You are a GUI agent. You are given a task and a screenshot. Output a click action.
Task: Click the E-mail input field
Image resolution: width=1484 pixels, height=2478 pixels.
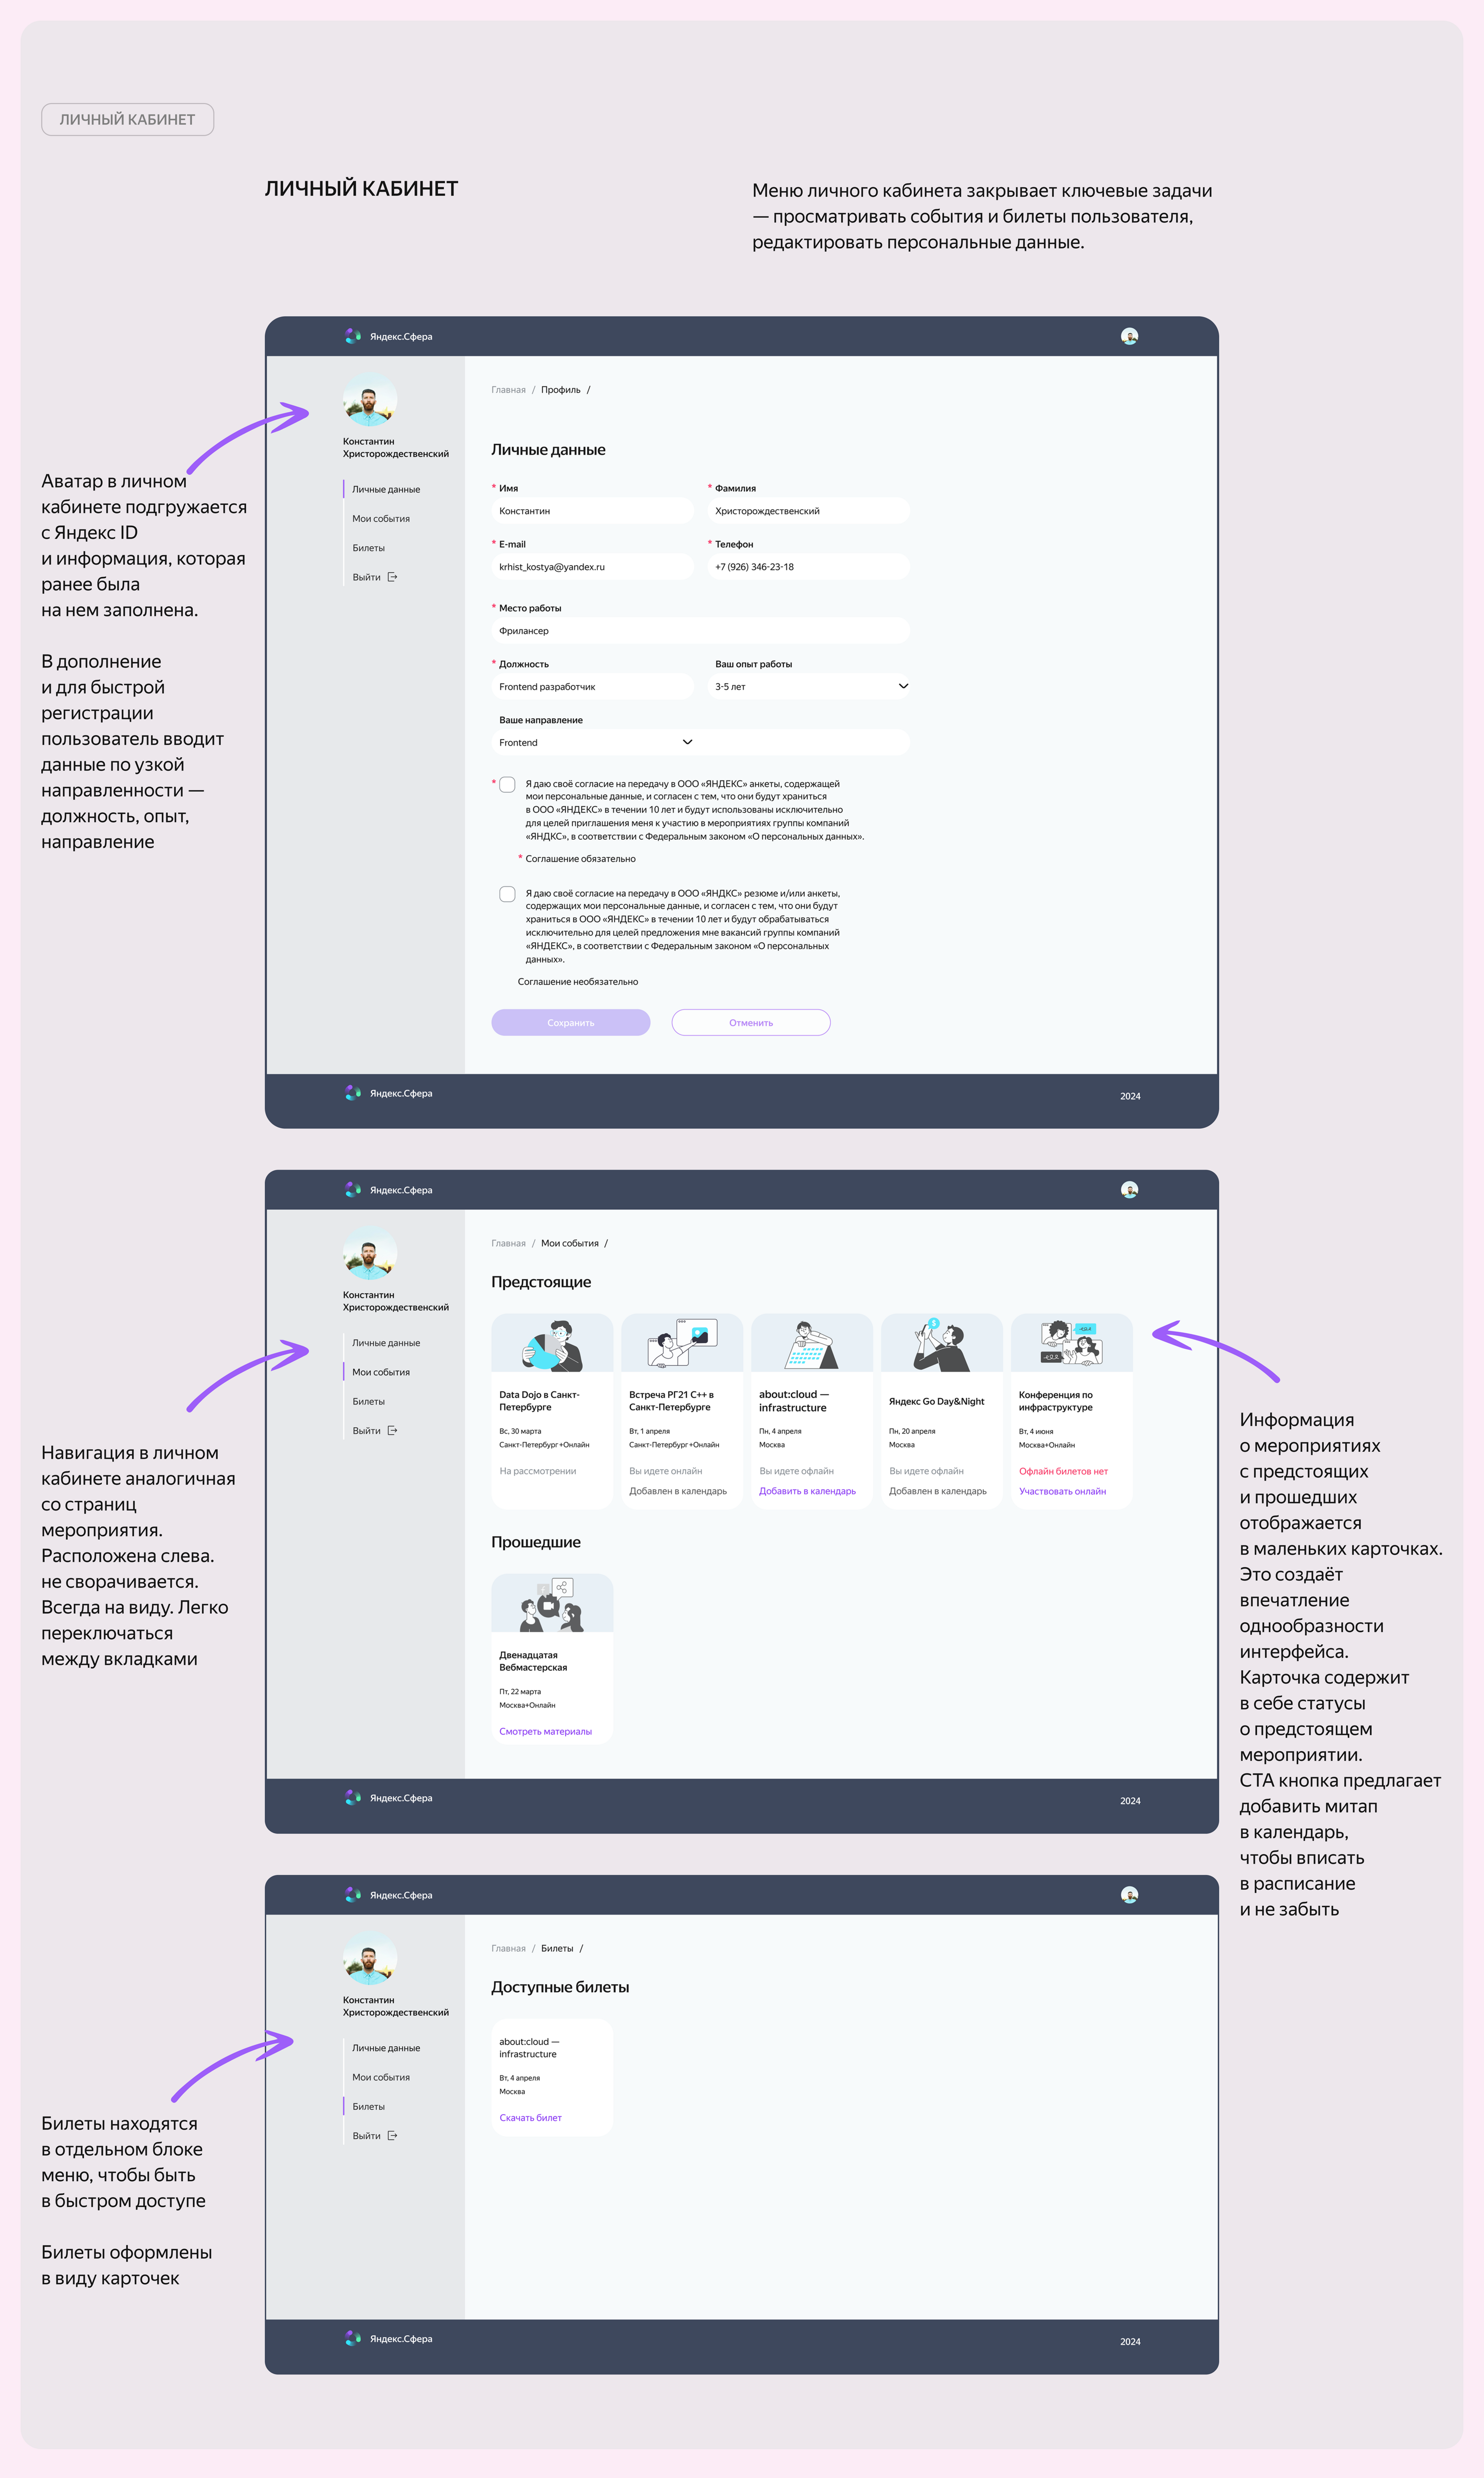pyautogui.click(x=592, y=567)
